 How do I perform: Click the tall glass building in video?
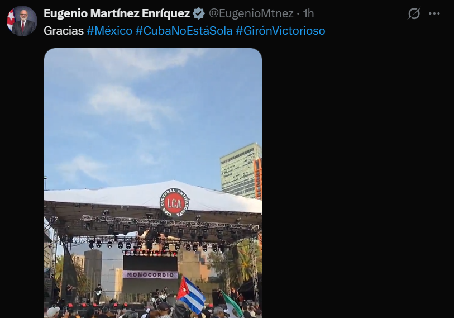pyautogui.click(x=239, y=170)
